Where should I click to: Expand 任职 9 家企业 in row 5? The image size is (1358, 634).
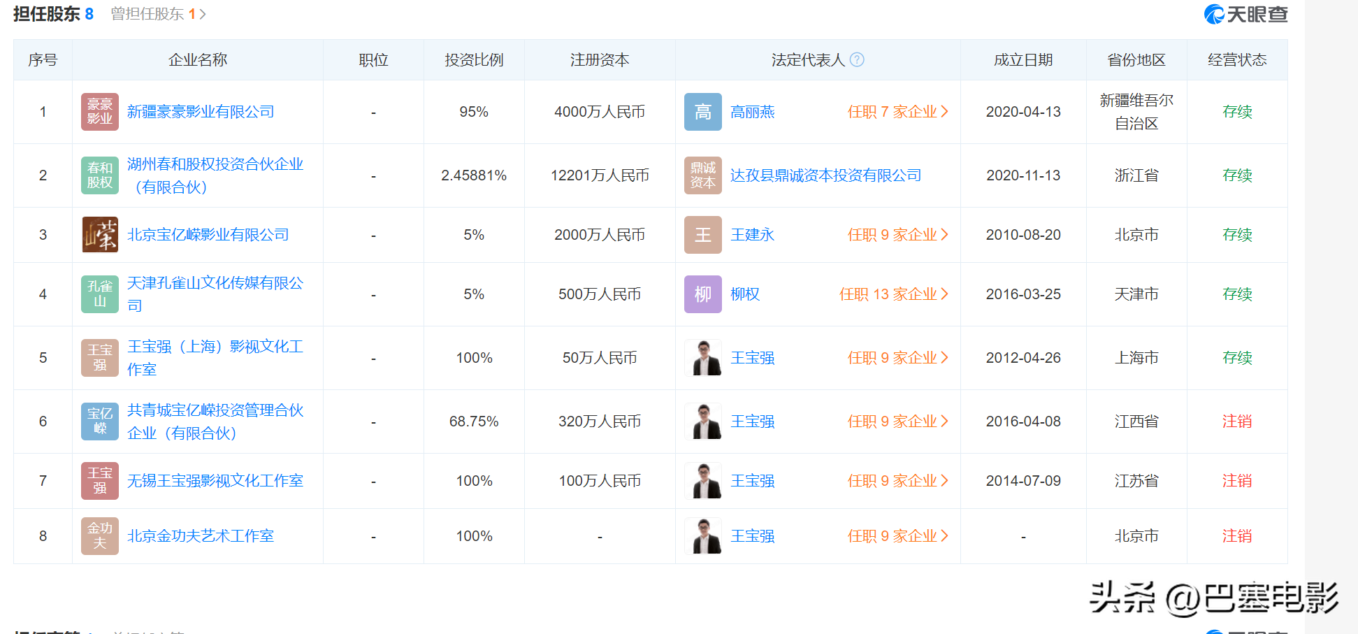pos(898,358)
